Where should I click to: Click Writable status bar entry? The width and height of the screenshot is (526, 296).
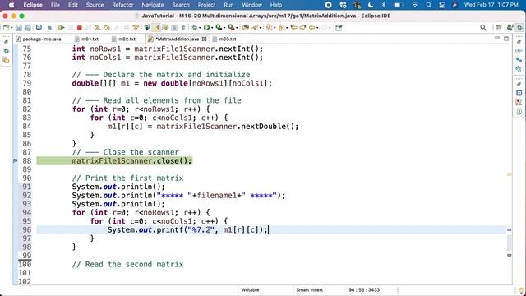tap(250, 290)
